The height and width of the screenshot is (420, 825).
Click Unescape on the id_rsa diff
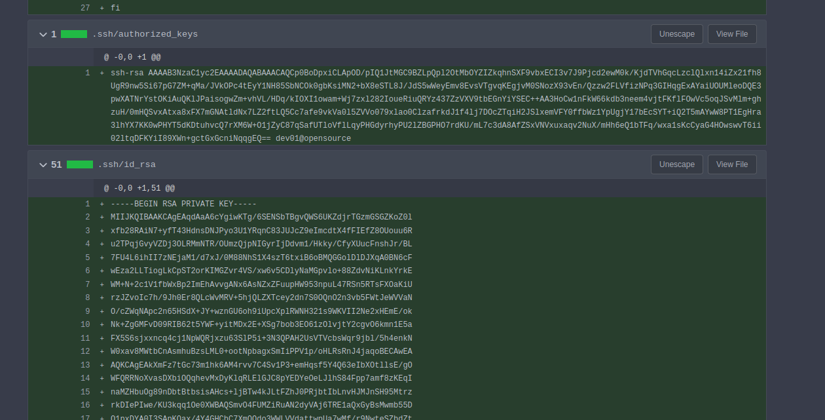click(676, 164)
